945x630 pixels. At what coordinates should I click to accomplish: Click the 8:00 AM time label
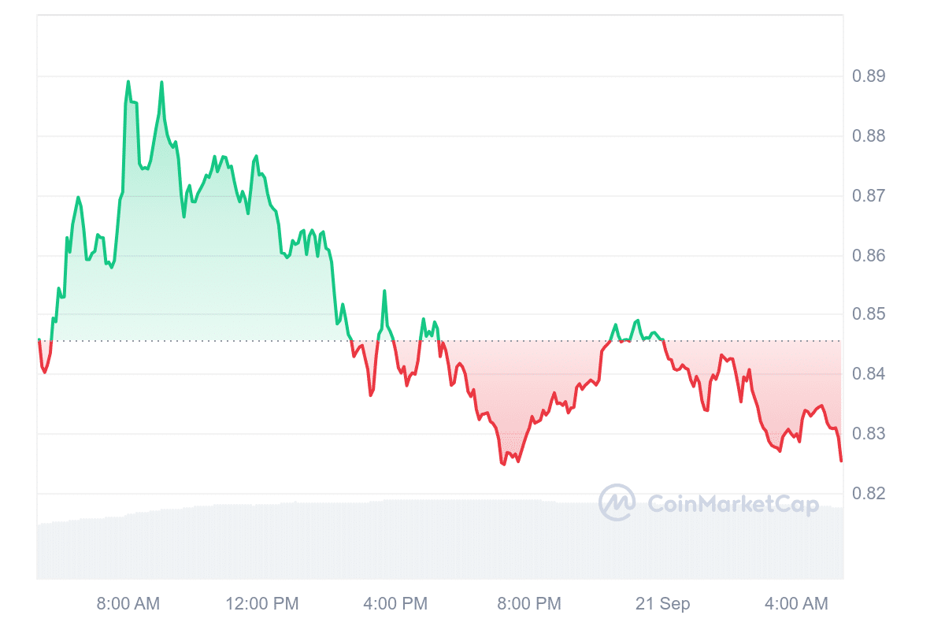point(128,604)
